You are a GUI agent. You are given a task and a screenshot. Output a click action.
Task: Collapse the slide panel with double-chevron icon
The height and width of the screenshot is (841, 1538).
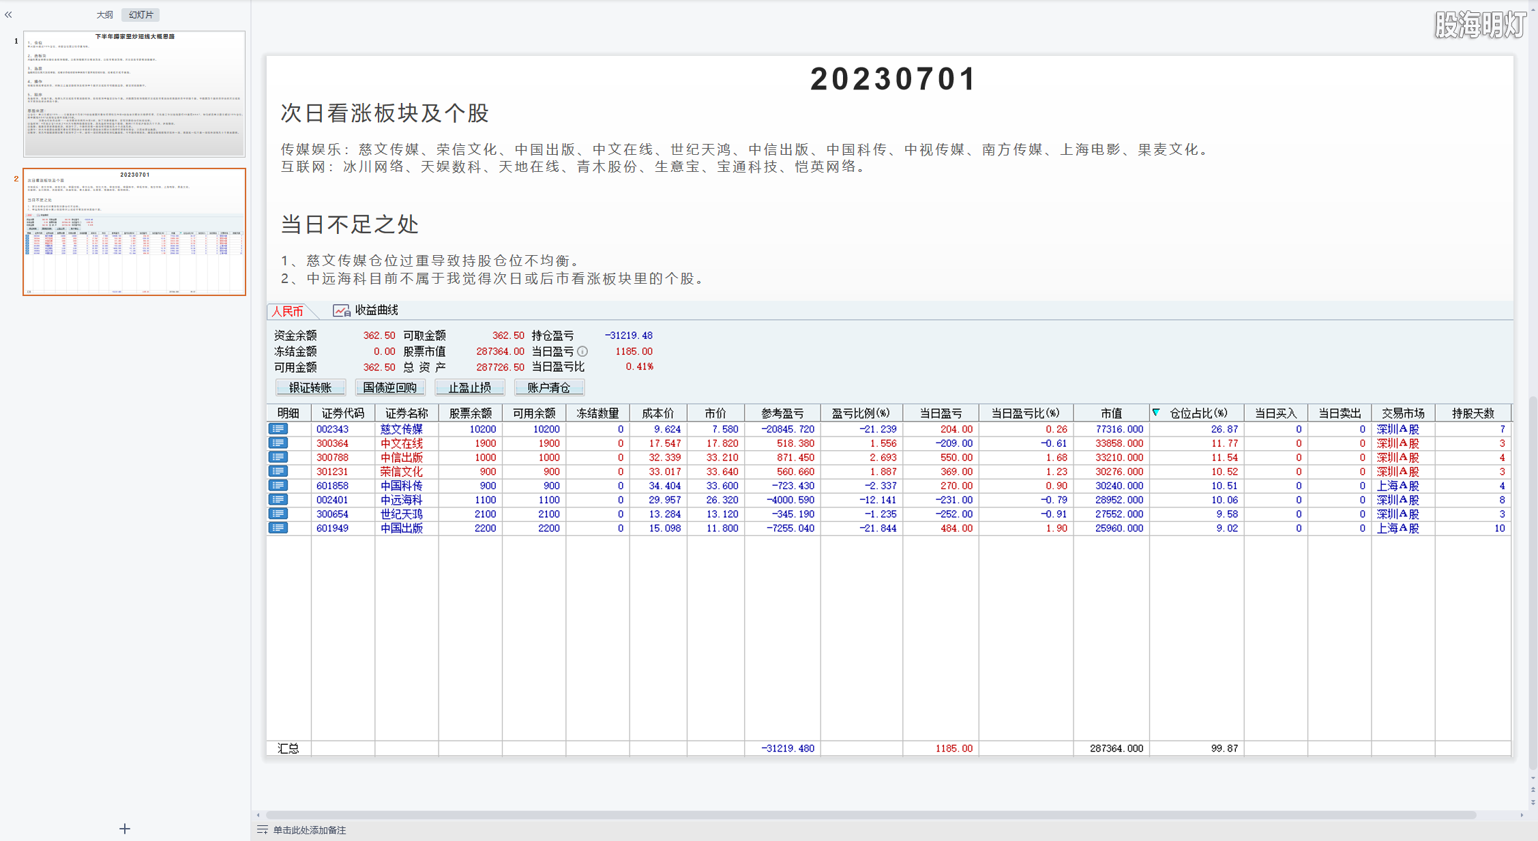8,14
